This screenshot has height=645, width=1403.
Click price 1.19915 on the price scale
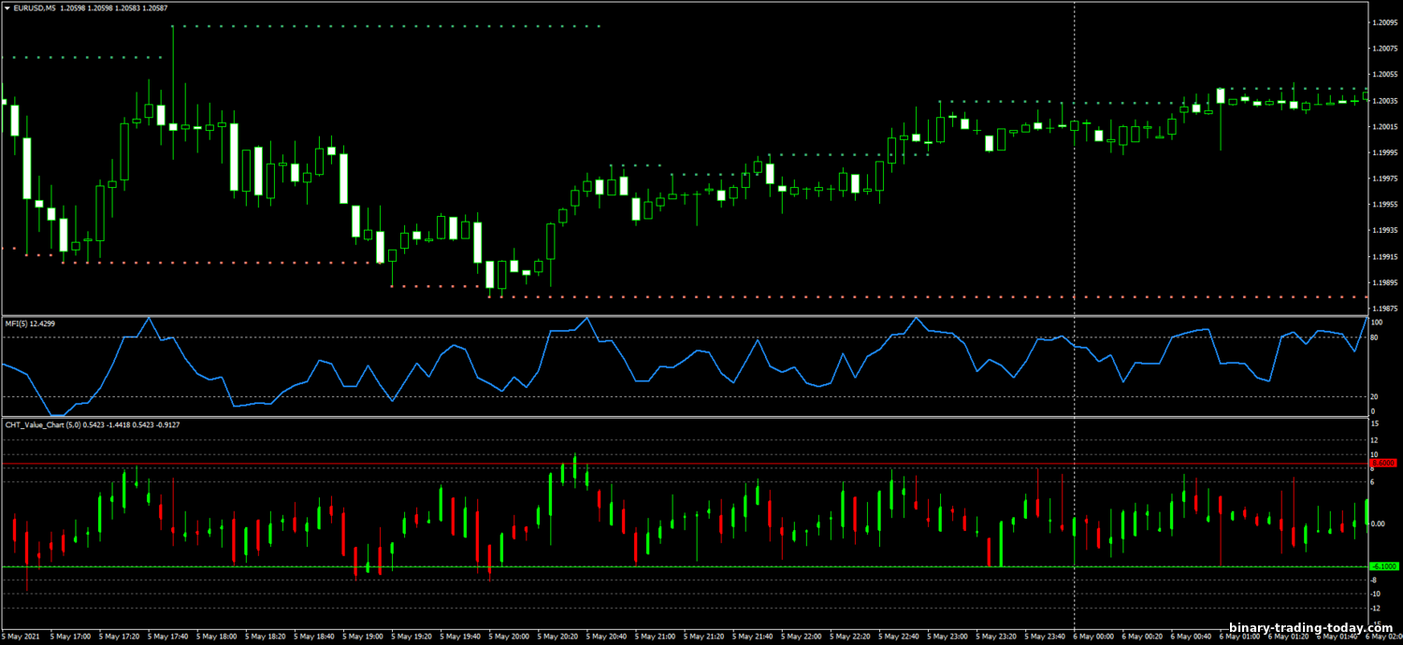[x=1385, y=256]
